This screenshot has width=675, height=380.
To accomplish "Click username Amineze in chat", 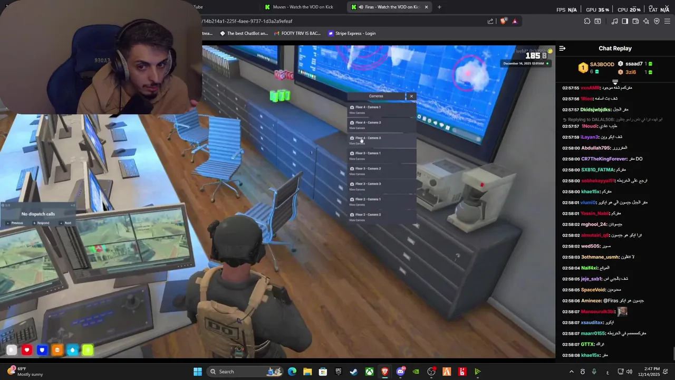I will click(591, 300).
